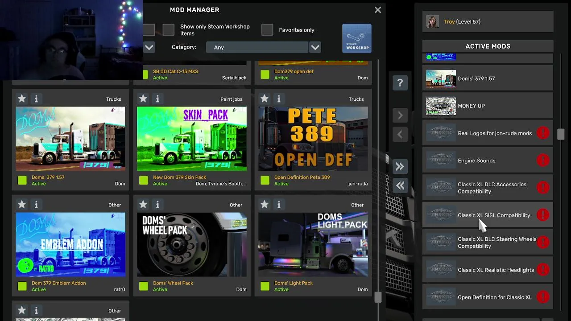Click the help question mark button
Screen dimensions: 571x321
point(400,83)
